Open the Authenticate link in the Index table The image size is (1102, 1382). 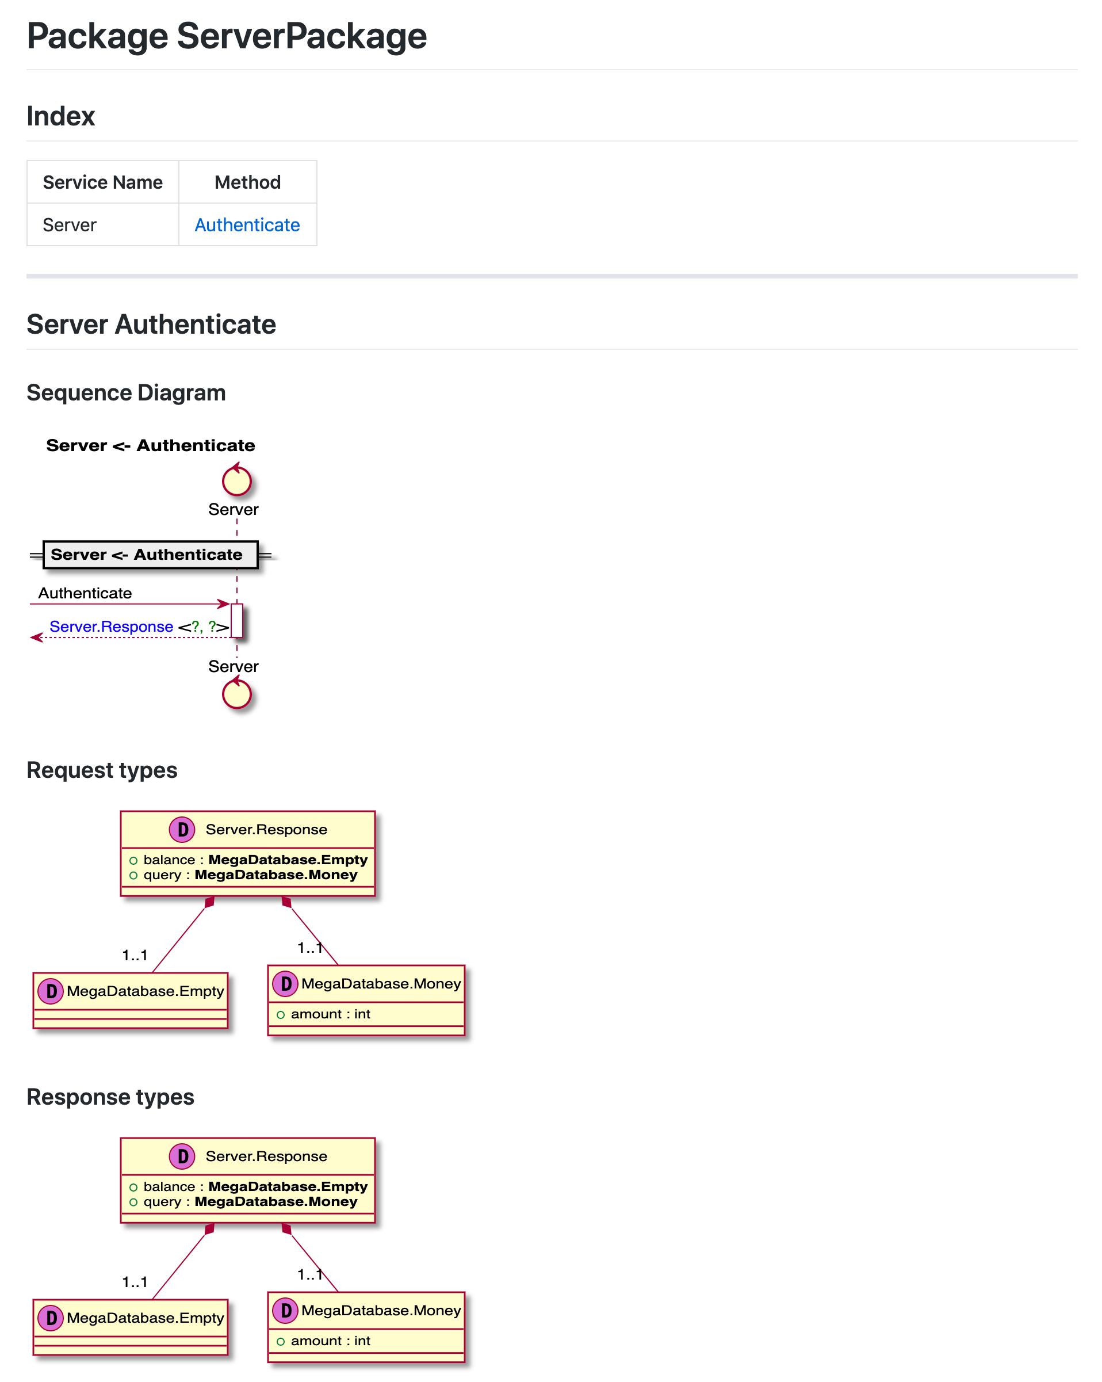pyautogui.click(x=247, y=225)
